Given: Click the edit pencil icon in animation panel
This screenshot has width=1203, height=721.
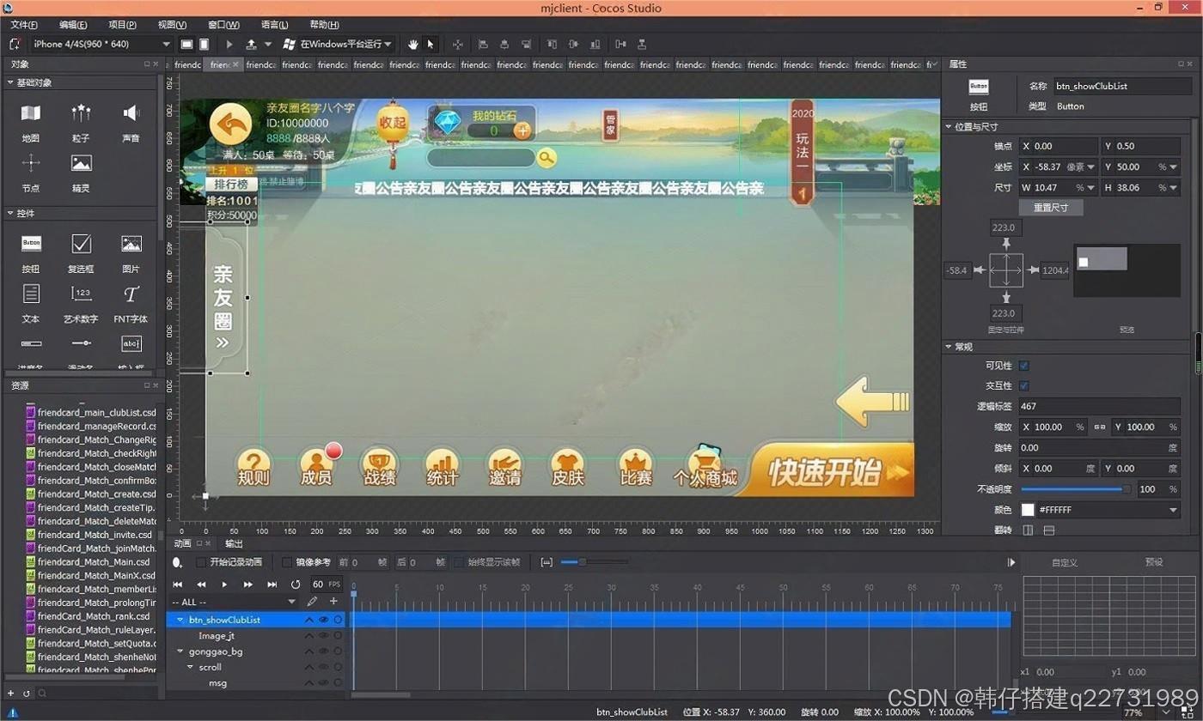Looking at the screenshot, I should coord(313,602).
